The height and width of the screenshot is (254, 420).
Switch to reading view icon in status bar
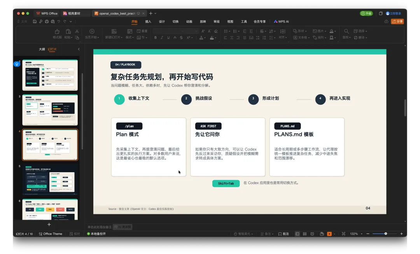312,234
